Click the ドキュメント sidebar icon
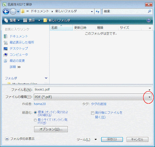Screen dimensions: 155x147 click(x=5, y=36)
